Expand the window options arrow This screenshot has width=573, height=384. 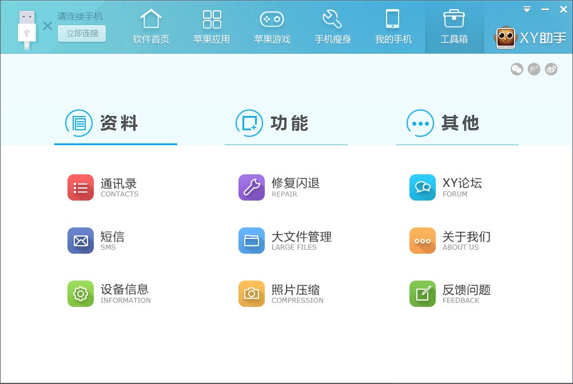526,9
